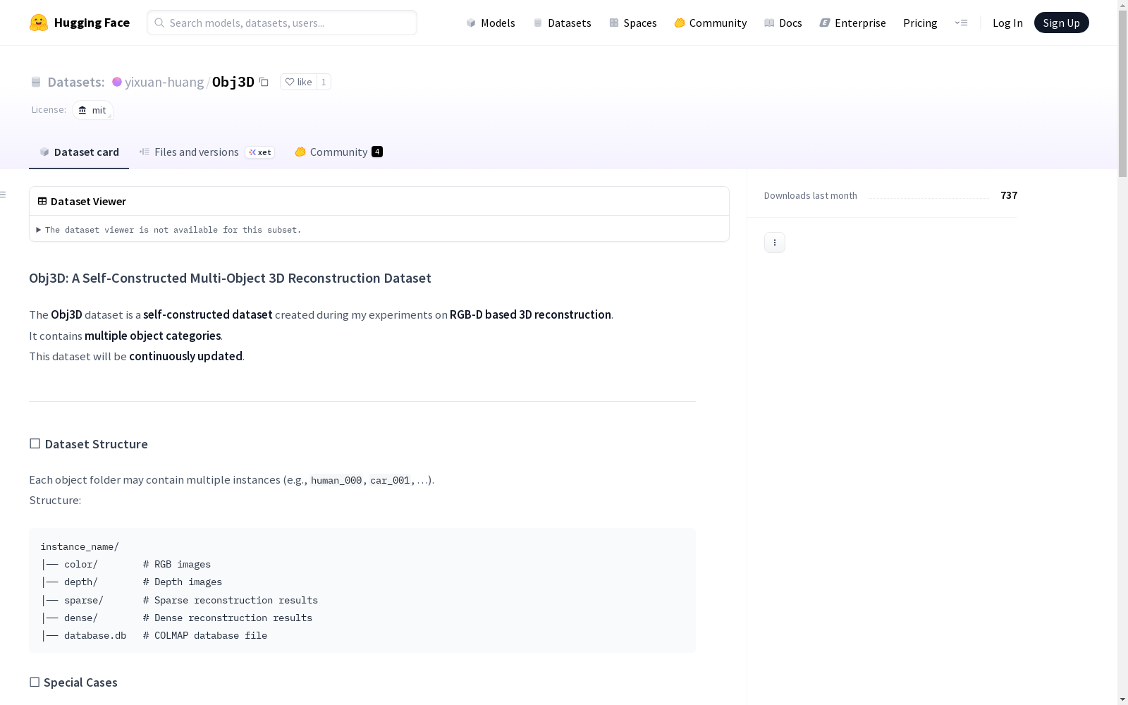
Task: Open yixuan-huang user profile link
Action: click(x=164, y=82)
